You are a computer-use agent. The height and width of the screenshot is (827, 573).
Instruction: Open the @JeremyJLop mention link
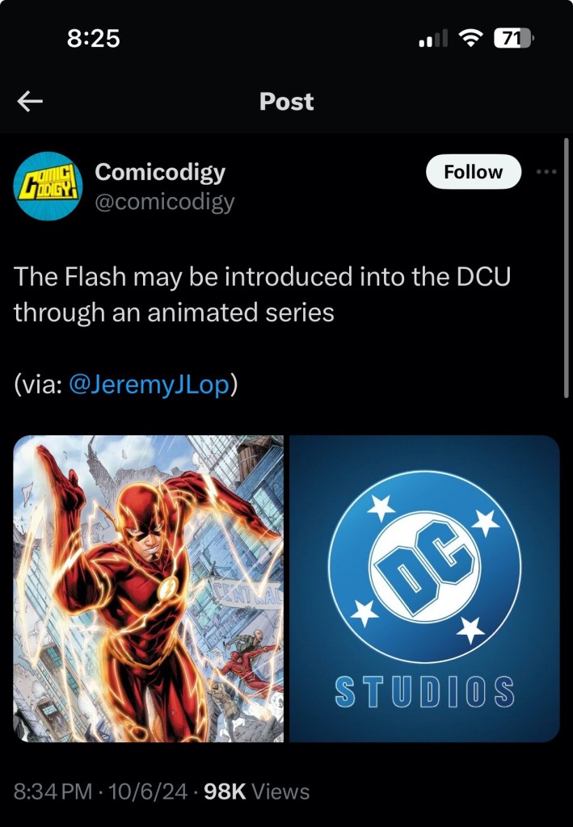150,384
